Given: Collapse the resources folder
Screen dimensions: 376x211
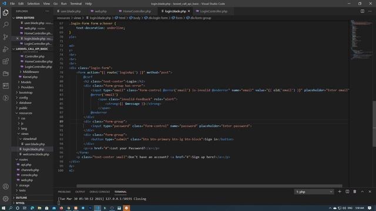Looking at the screenshot, I should point(25,113).
